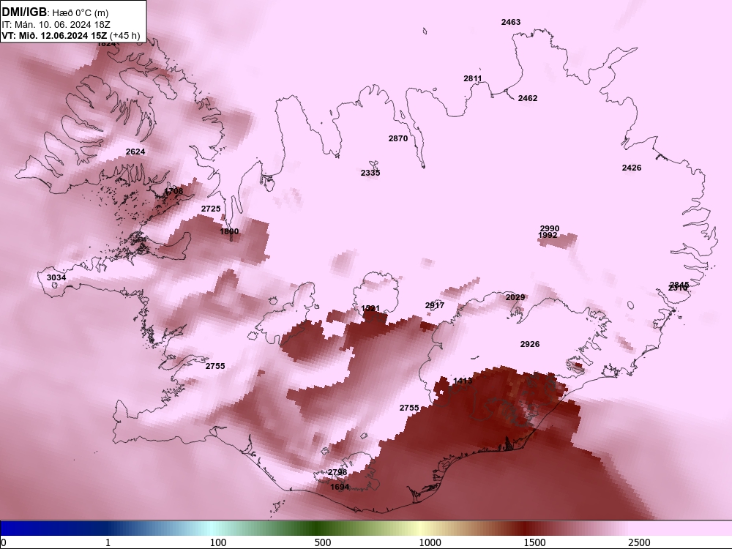Click the 0 tick on the colour scale
The image size is (732, 549).
4,542
